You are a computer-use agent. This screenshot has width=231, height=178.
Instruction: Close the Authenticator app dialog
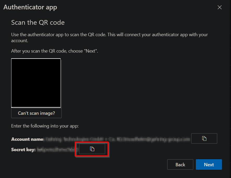(x=220, y=7)
